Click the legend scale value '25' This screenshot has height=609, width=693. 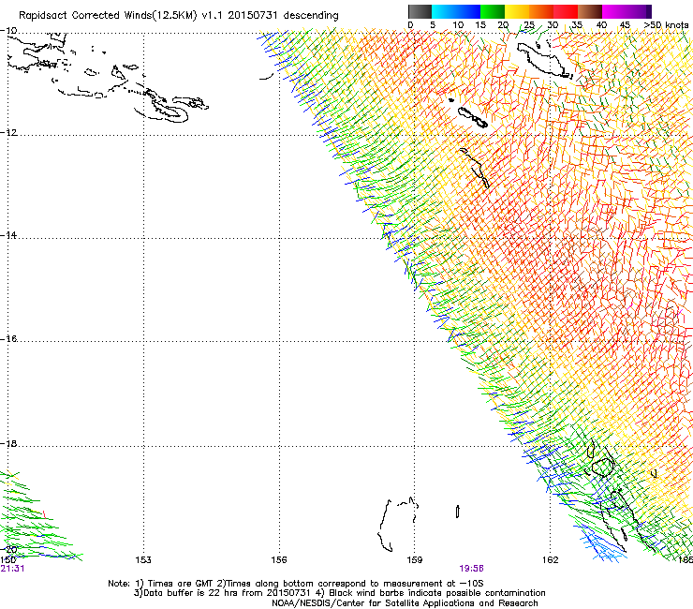[529, 24]
